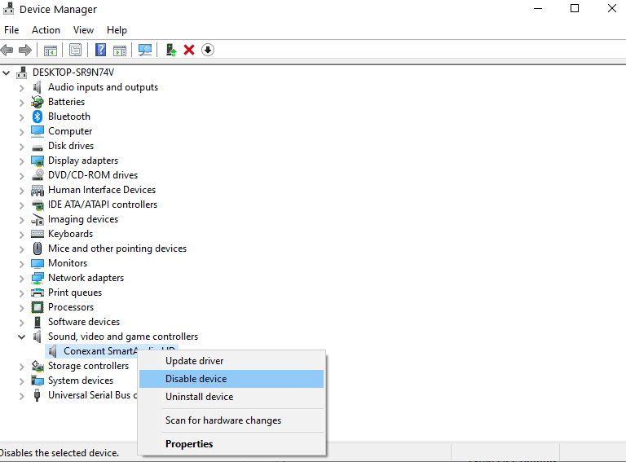Click the Disk drives category icon
Screen dimensions: 626x462
37,147
